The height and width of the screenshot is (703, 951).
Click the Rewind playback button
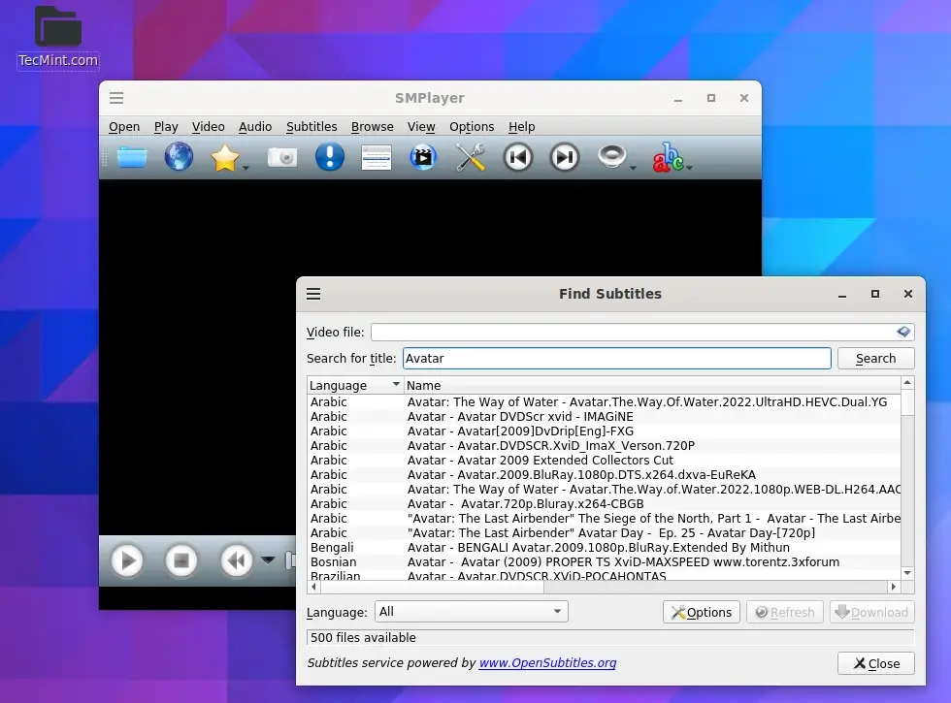236,560
